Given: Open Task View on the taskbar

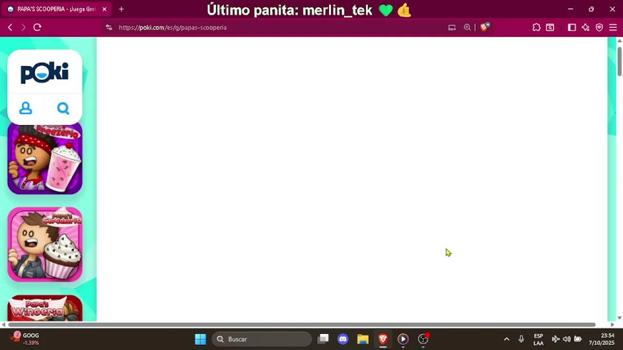Looking at the screenshot, I should click(324, 339).
